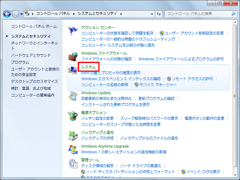Open コントロール パネル ホーム in sidebar

click(x=34, y=26)
